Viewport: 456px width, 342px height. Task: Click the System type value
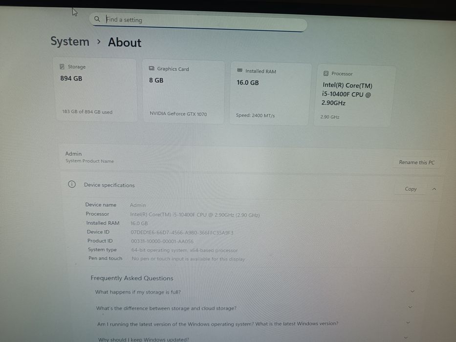[185, 250]
